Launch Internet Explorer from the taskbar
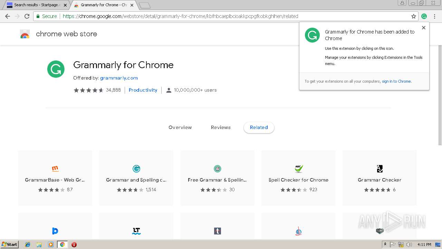Image resolution: width=442 pixels, height=249 pixels. (x=28, y=245)
